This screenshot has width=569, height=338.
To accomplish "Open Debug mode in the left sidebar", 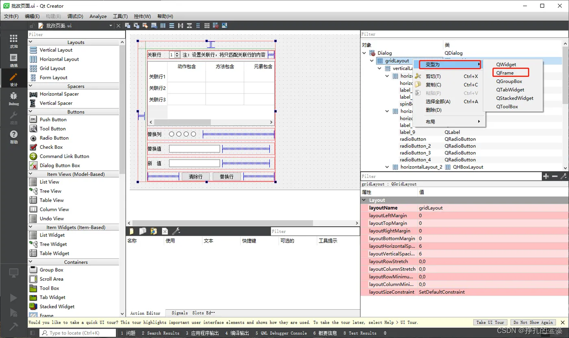I will point(14,99).
